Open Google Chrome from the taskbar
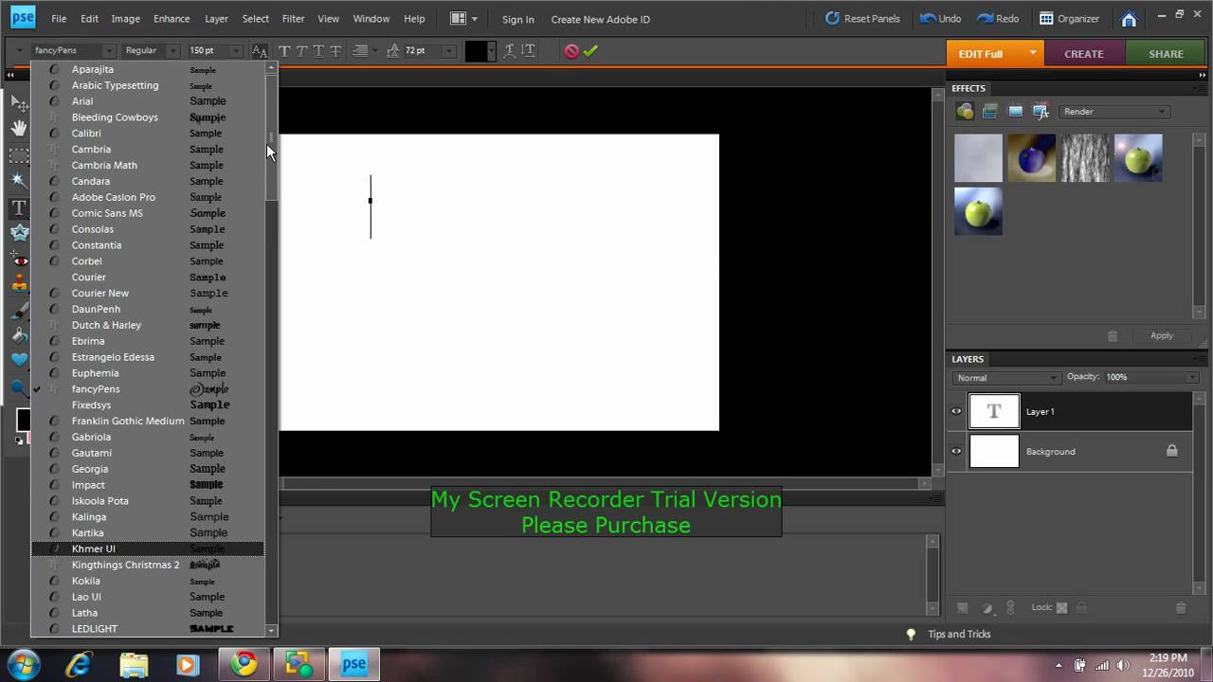The width and height of the screenshot is (1213, 682). [244, 665]
